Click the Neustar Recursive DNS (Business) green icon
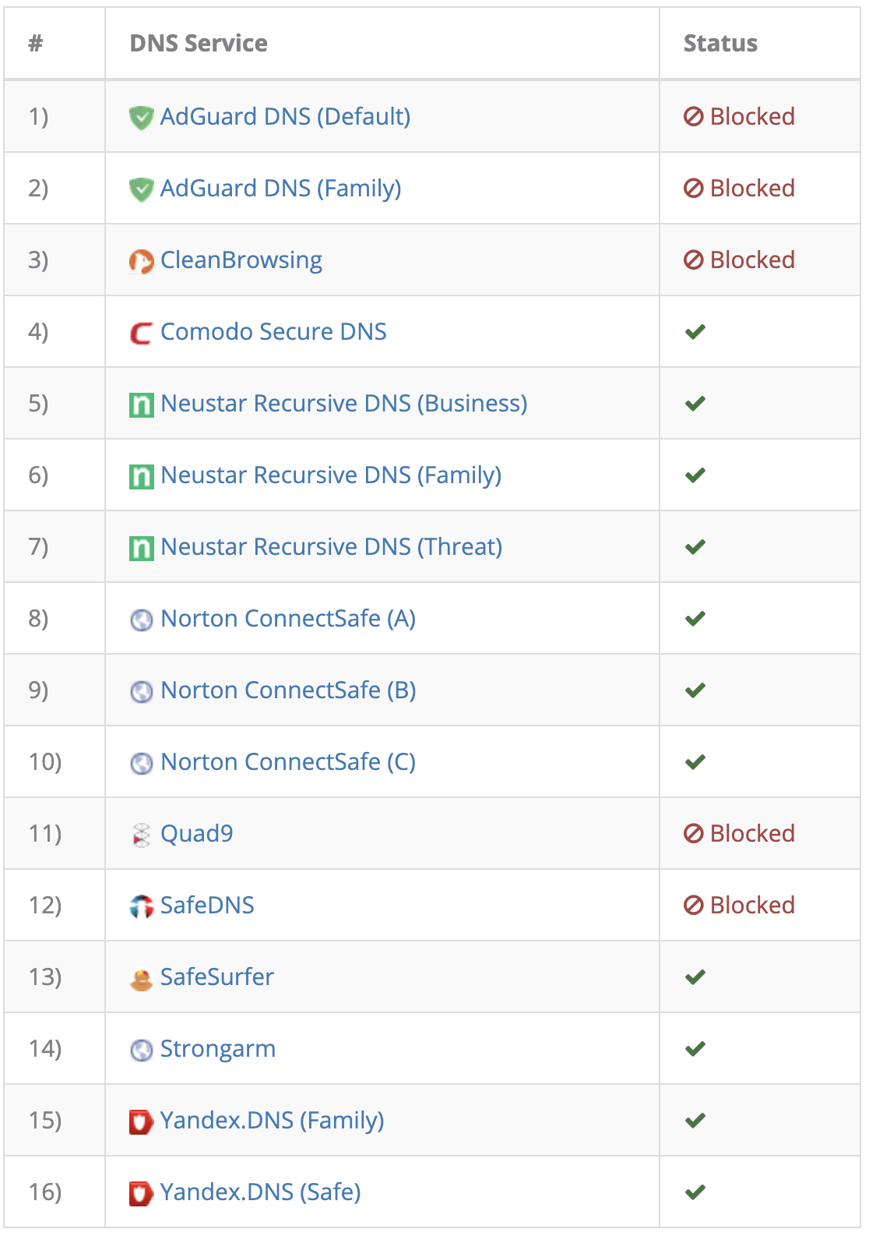 141,405
